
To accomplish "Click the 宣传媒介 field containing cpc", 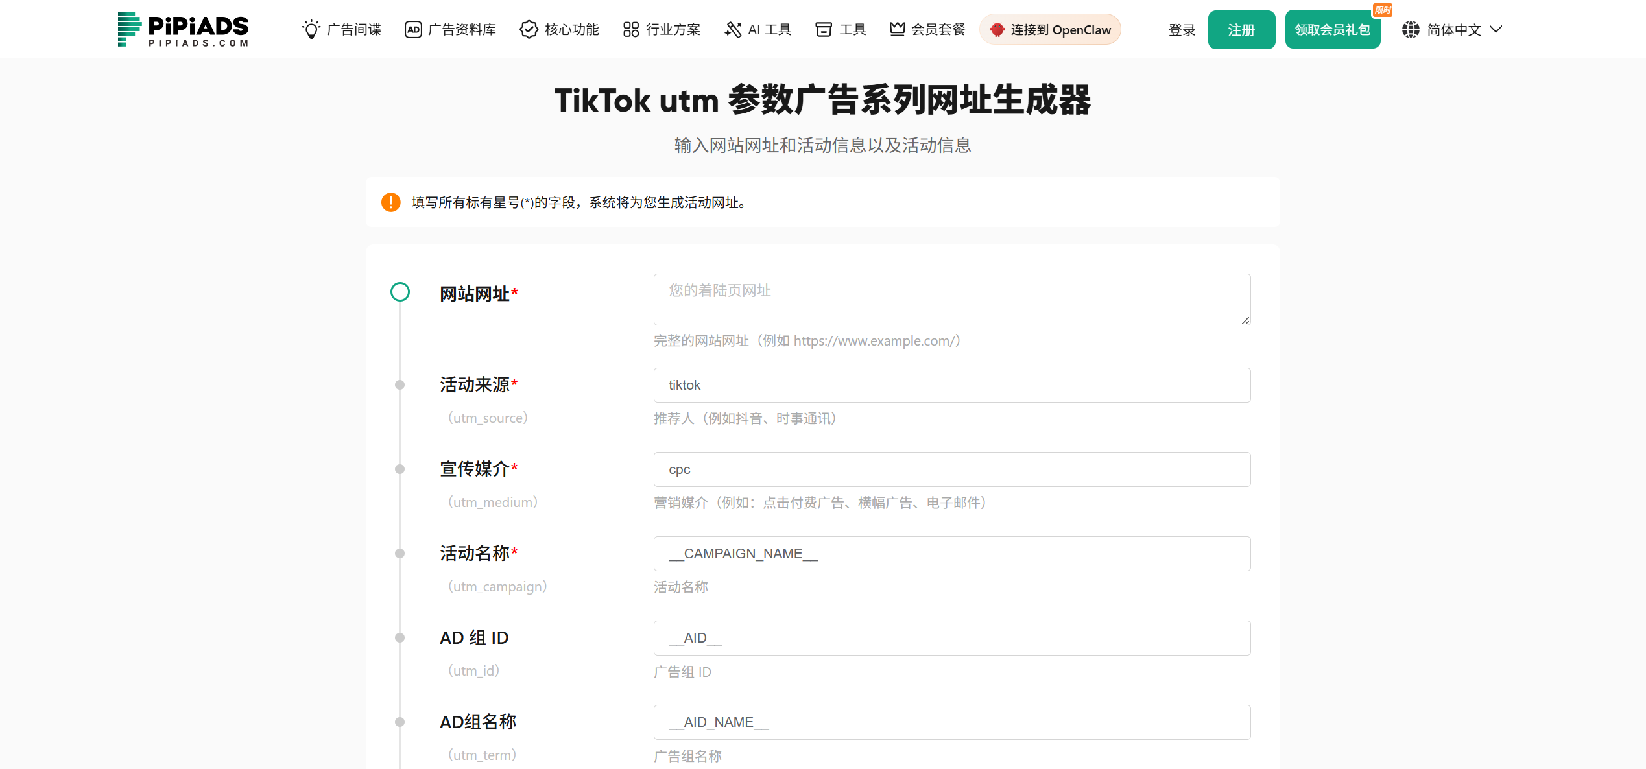I will click(x=952, y=469).
